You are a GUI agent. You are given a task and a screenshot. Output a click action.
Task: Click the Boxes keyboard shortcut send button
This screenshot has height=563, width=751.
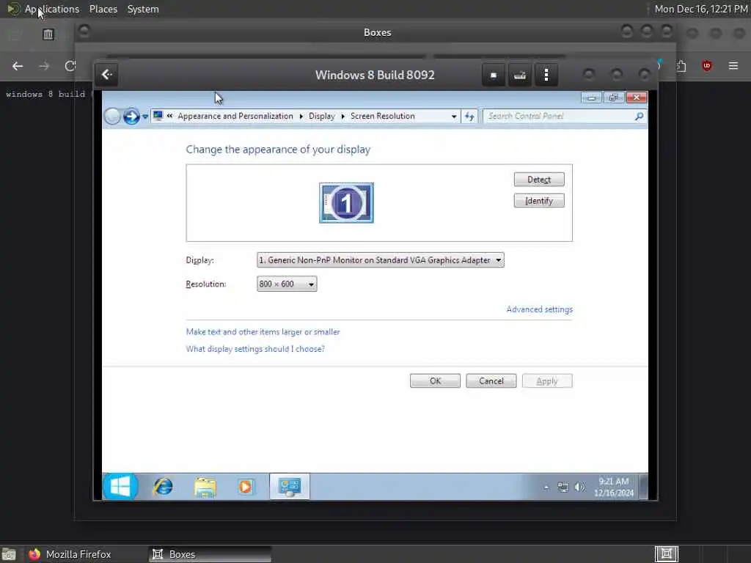pyautogui.click(x=520, y=76)
